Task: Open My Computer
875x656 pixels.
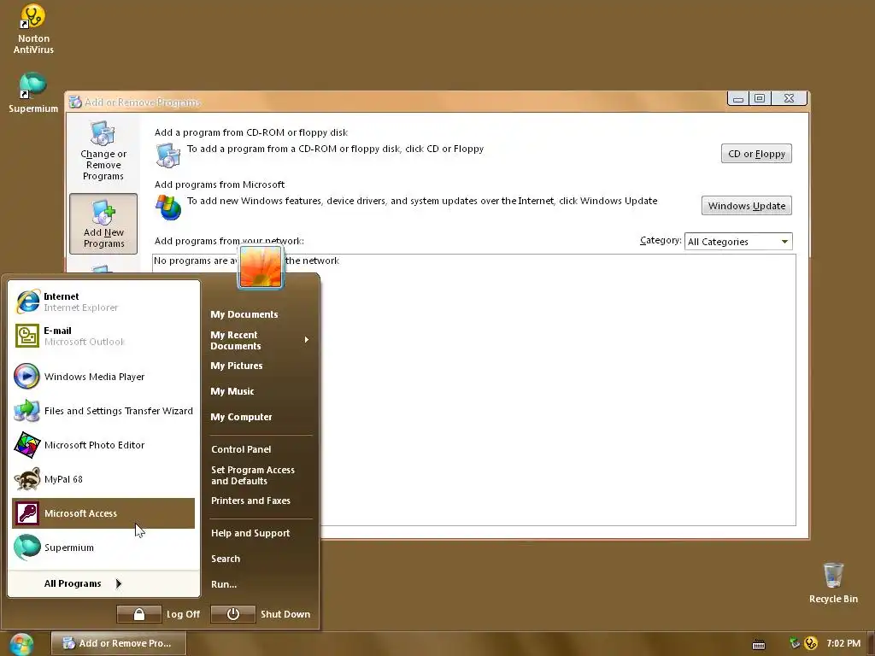Action: point(241,417)
